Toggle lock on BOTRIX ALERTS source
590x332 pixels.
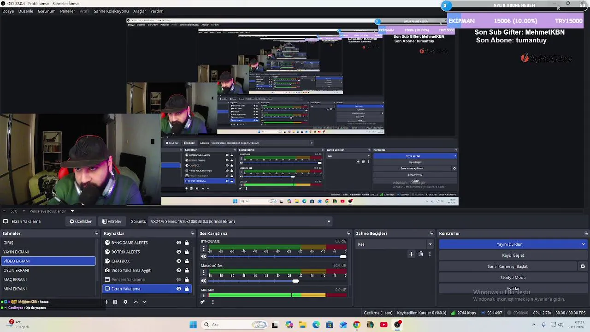click(187, 252)
